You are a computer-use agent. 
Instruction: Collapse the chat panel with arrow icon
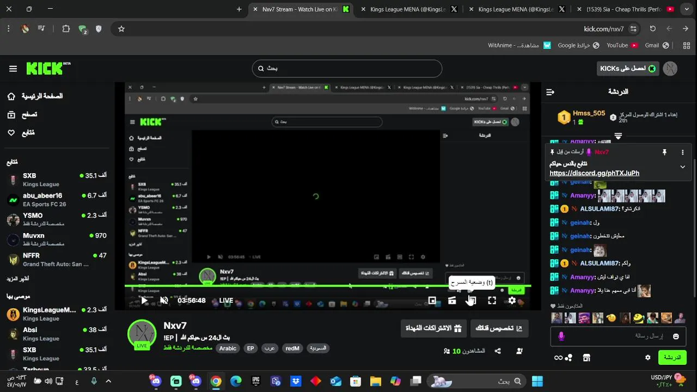[x=550, y=92]
